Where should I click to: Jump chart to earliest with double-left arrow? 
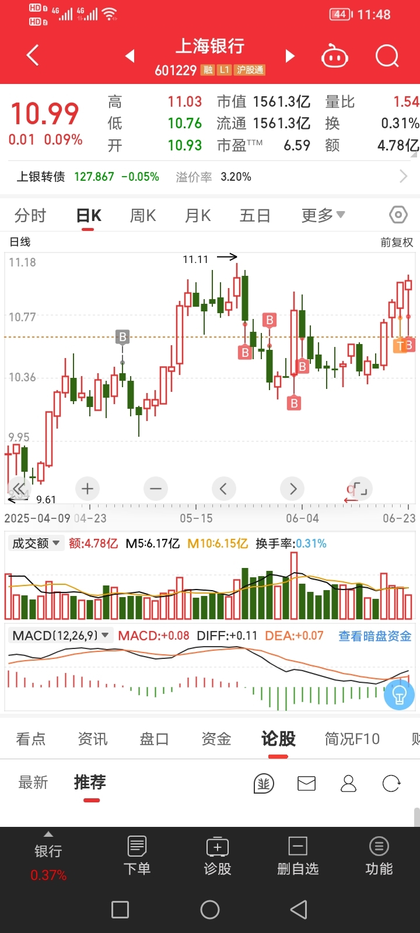[19, 489]
